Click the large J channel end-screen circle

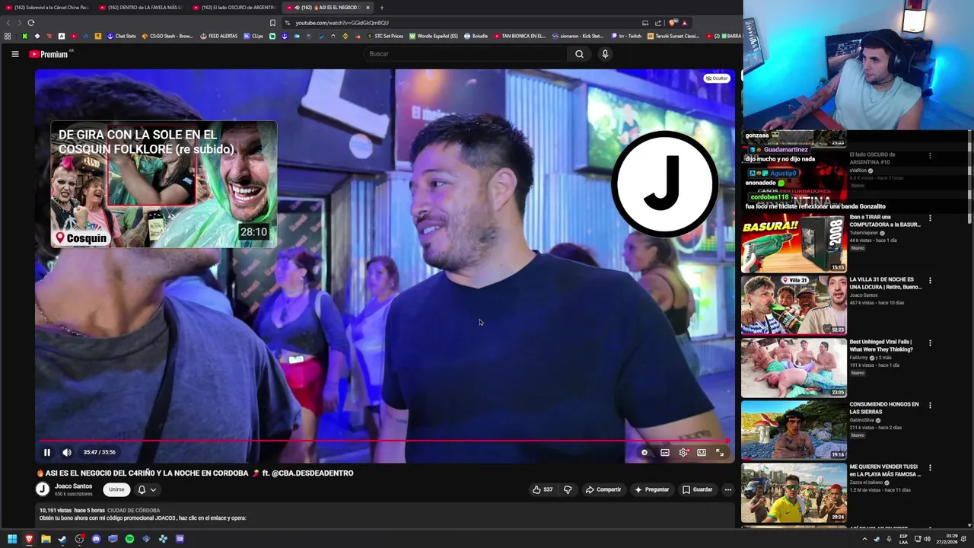tap(665, 184)
